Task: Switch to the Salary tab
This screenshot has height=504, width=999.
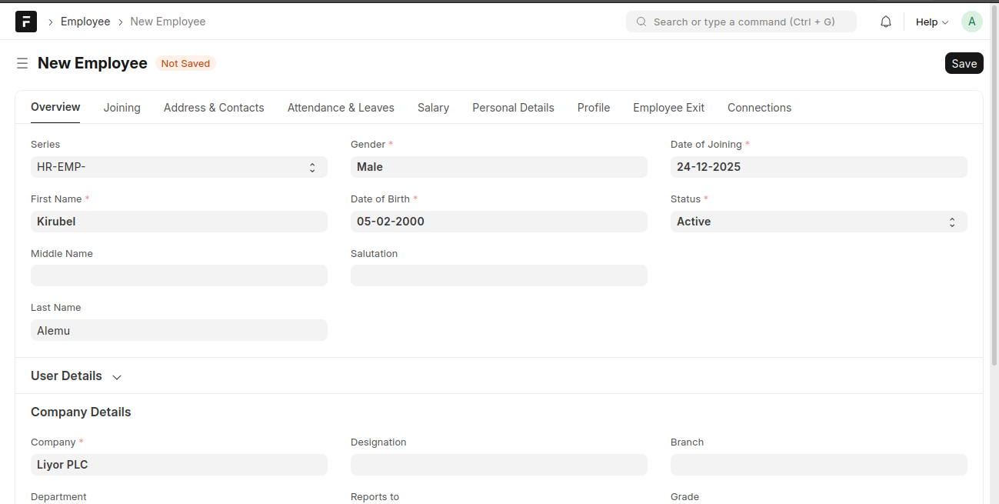Action: pos(433,108)
